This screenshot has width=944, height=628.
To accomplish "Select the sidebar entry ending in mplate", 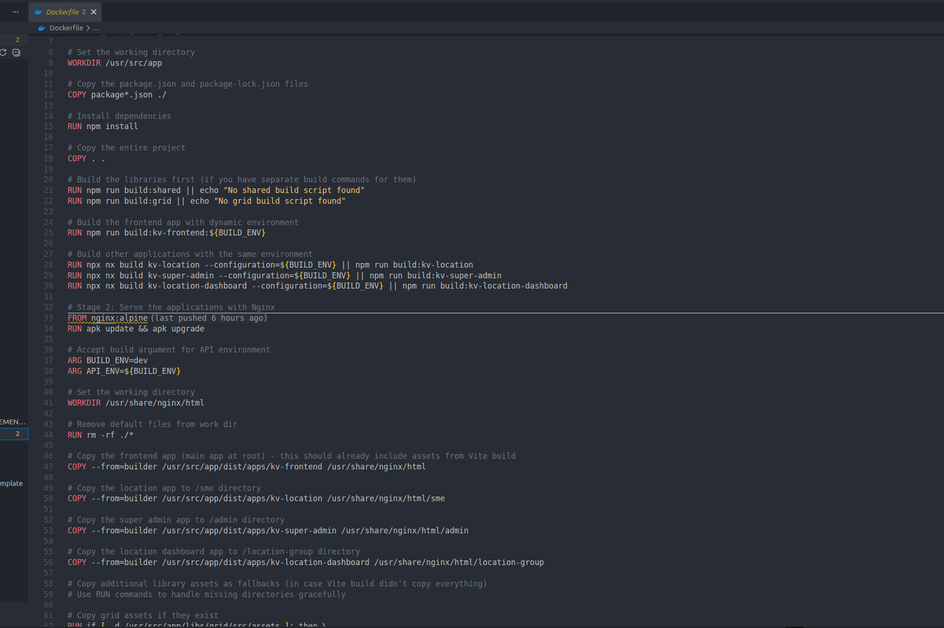I will click(12, 483).
